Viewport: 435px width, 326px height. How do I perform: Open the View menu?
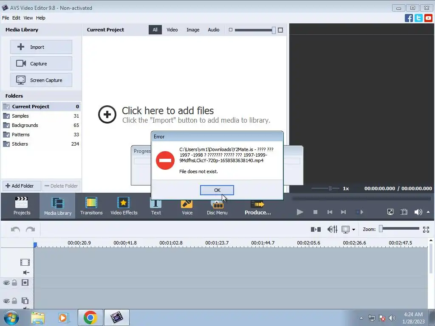(x=28, y=18)
